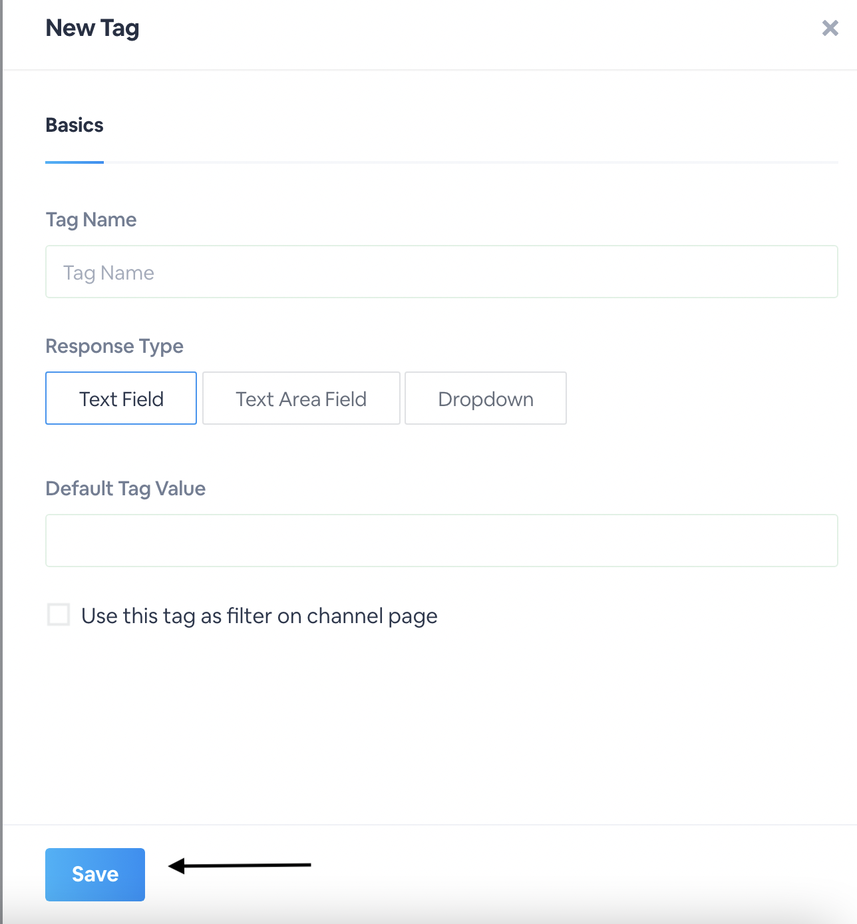Click the blue underline beneath the Basics tab
857x924 pixels.
[75, 162]
